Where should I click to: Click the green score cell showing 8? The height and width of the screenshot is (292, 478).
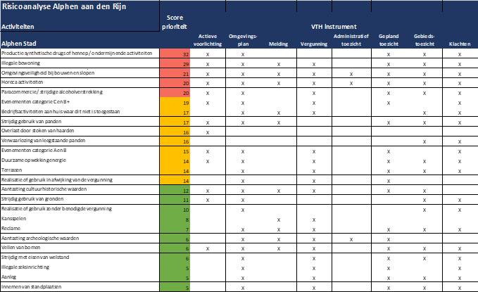pyautogui.click(x=175, y=220)
